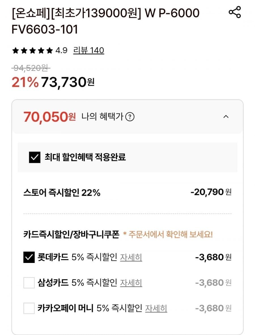Select the 카카오페이 머니 5% discount checkbox
255x335 pixels.
click(x=29, y=308)
